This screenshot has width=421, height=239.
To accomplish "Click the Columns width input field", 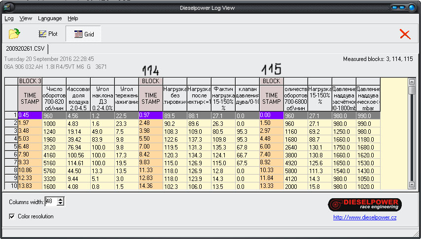I will click(52, 202).
